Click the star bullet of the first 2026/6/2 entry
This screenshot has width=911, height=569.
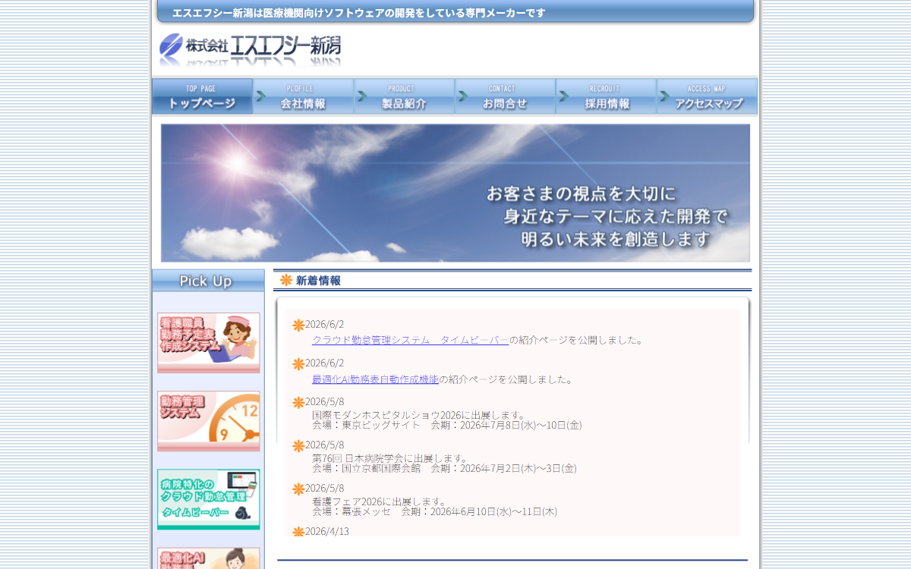[298, 325]
